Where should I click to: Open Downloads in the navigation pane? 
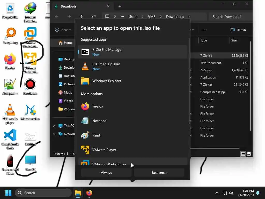point(66,68)
